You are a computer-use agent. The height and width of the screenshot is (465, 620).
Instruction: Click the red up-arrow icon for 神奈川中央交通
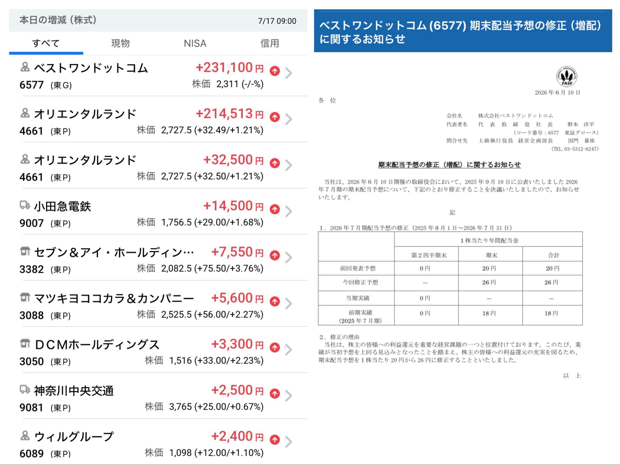point(275,394)
